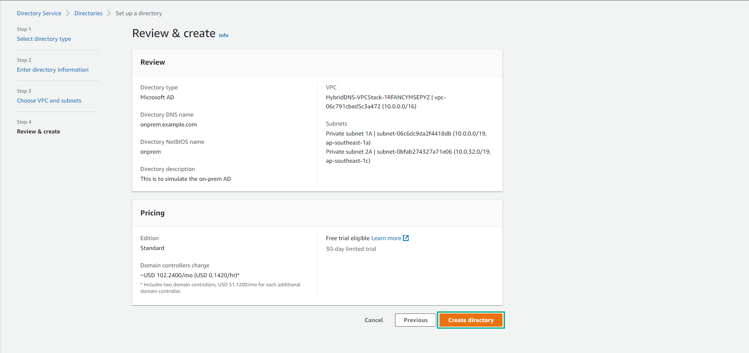Click the external link icon after Learn more

[x=406, y=238]
